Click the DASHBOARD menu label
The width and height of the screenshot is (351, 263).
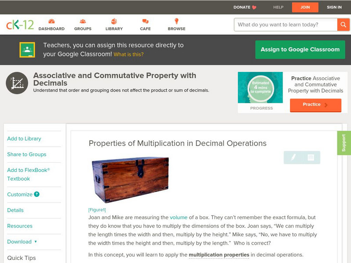pos(51,28)
